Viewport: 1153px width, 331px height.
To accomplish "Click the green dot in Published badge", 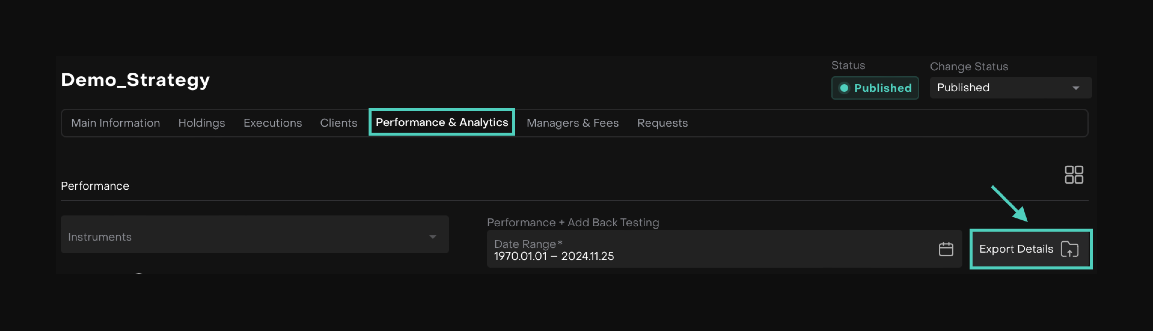I will tap(844, 88).
